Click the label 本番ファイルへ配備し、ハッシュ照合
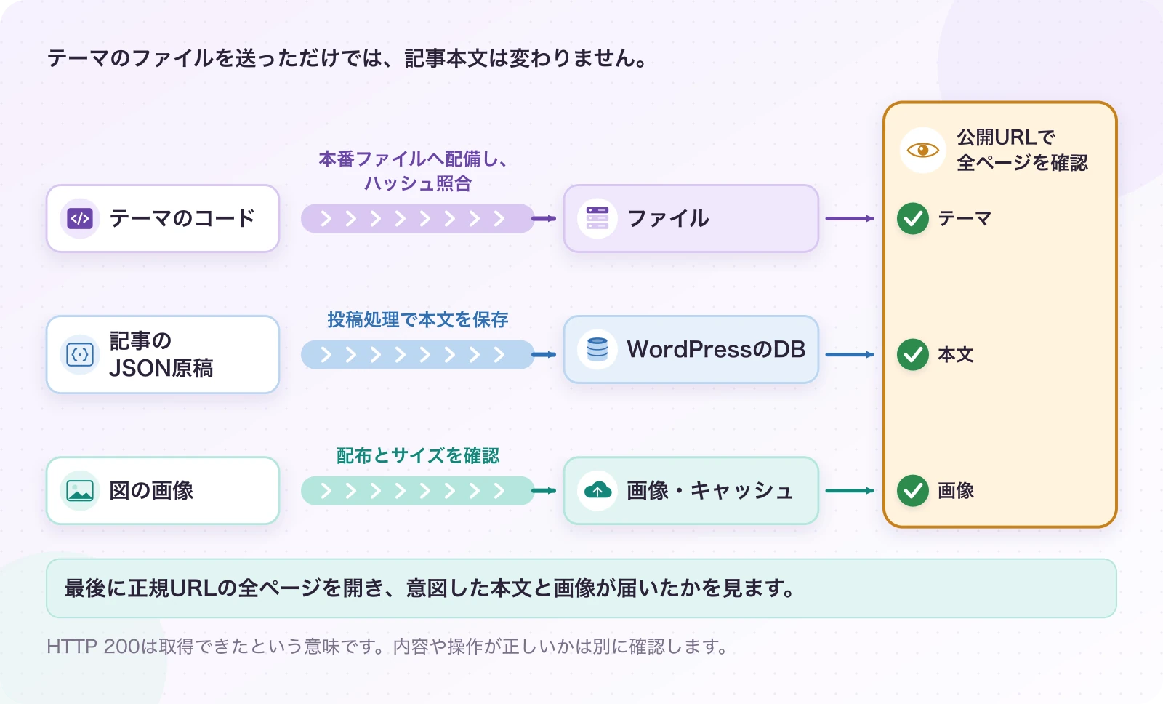1163x704 pixels. click(x=413, y=171)
